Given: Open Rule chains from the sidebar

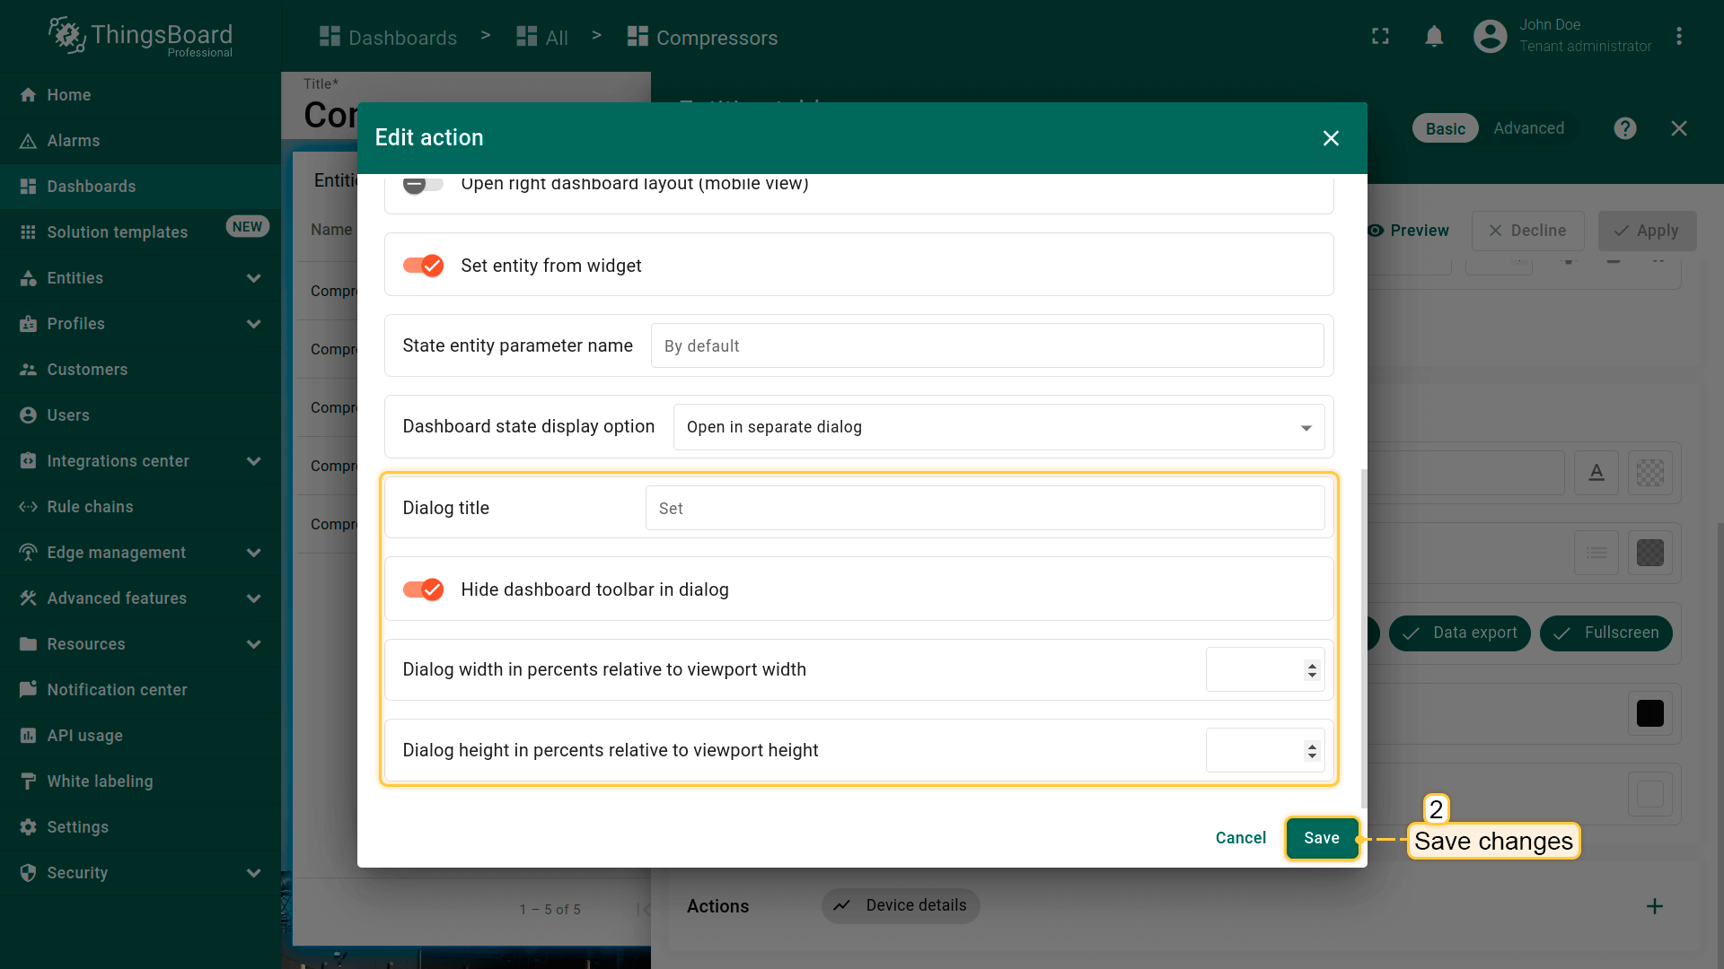Looking at the screenshot, I should (x=90, y=507).
